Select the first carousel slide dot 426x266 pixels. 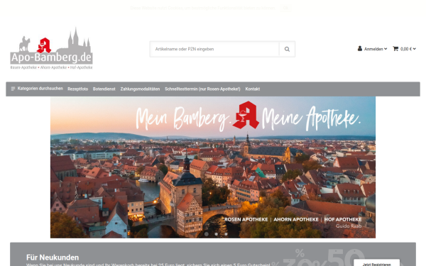pyautogui.click(x=207, y=233)
